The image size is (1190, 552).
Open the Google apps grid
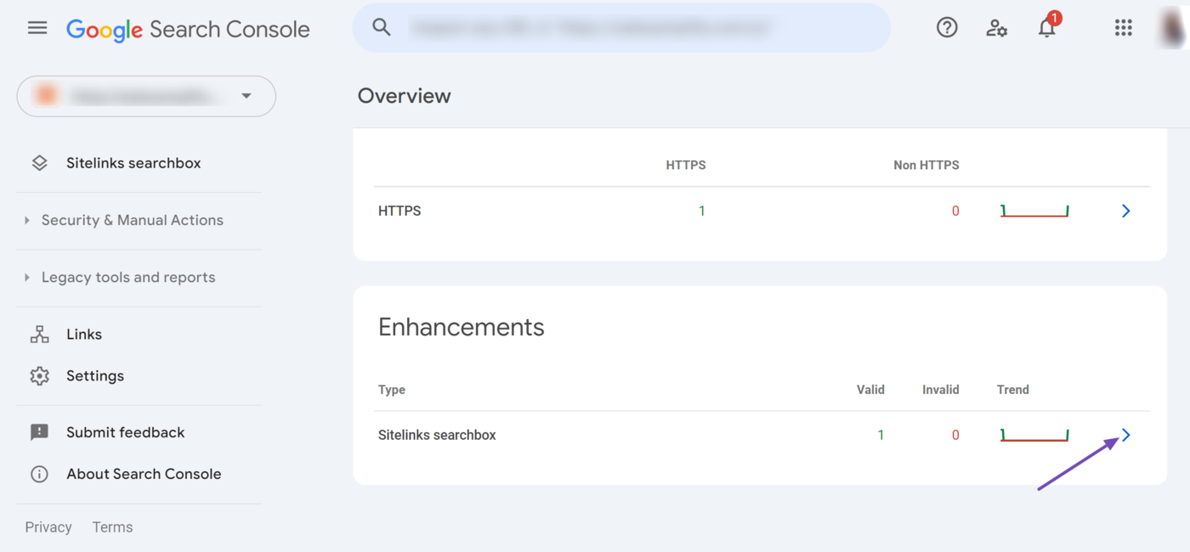[1124, 28]
